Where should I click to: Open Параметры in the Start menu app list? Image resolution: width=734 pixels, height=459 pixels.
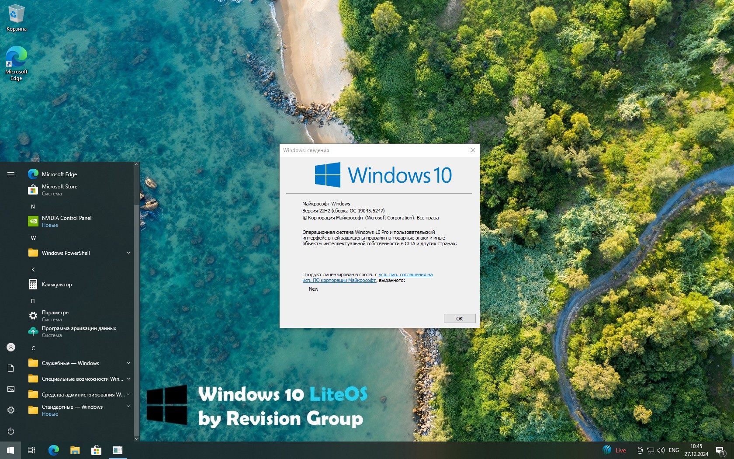(79, 316)
